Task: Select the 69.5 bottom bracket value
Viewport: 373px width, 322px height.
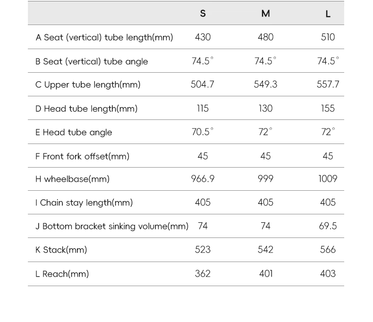Action: click(x=328, y=226)
